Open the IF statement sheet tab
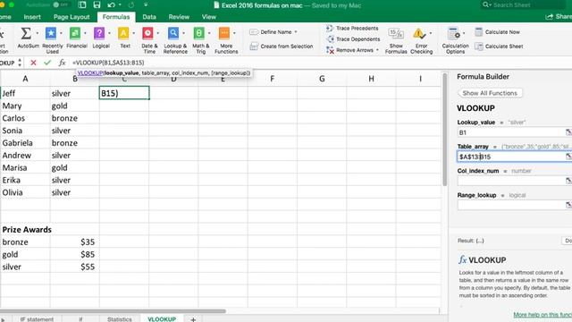The width and height of the screenshot is (572, 322). coord(37,318)
